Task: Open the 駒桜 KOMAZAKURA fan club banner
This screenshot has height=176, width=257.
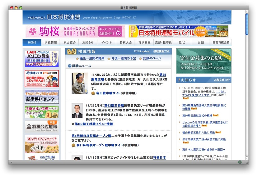Action: tap(75, 31)
